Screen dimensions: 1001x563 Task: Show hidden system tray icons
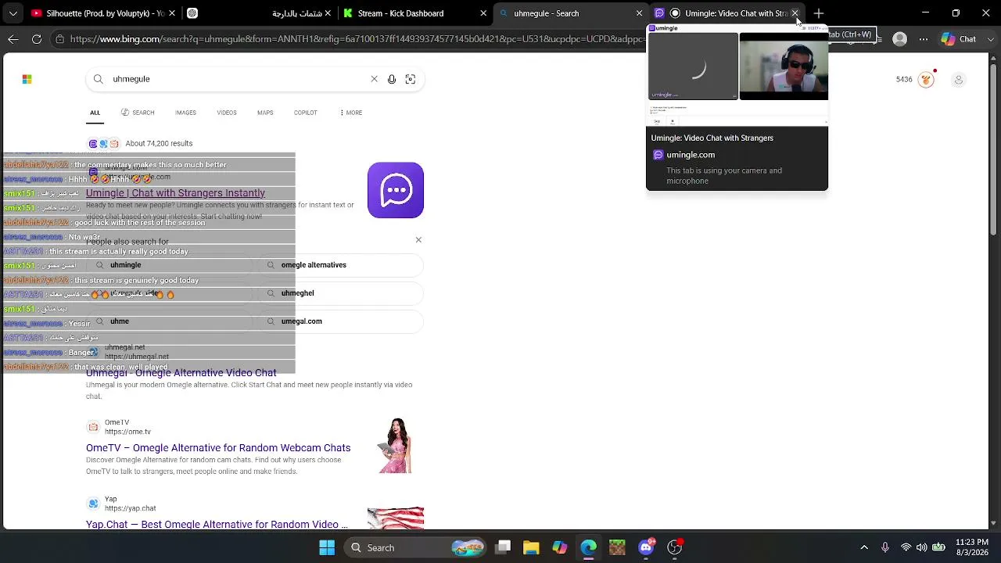(864, 547)
